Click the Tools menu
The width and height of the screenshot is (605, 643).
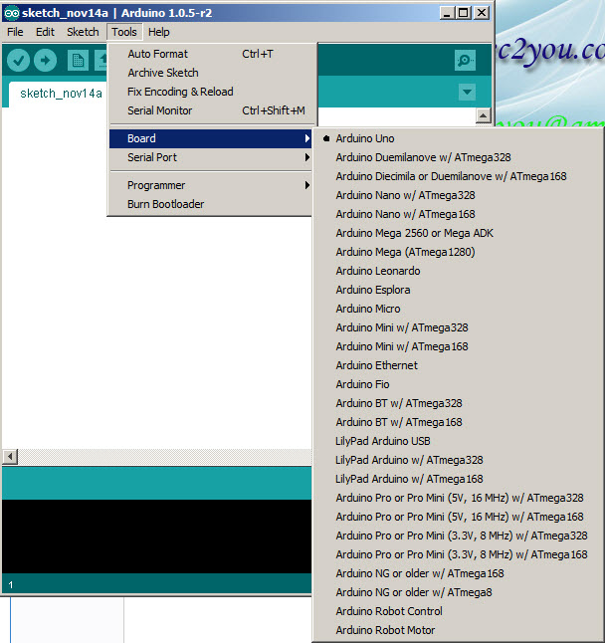[124, 32]
